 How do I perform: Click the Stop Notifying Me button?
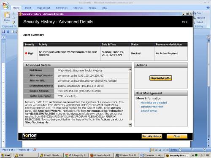click(x=161, y=78)
